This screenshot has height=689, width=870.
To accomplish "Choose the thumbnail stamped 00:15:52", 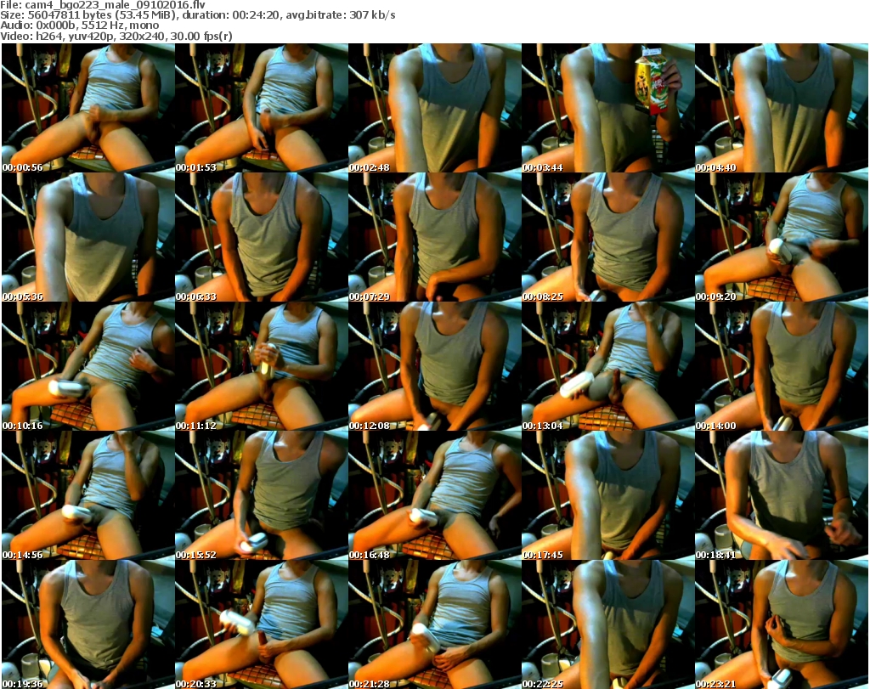I will [x=262, y=495].
